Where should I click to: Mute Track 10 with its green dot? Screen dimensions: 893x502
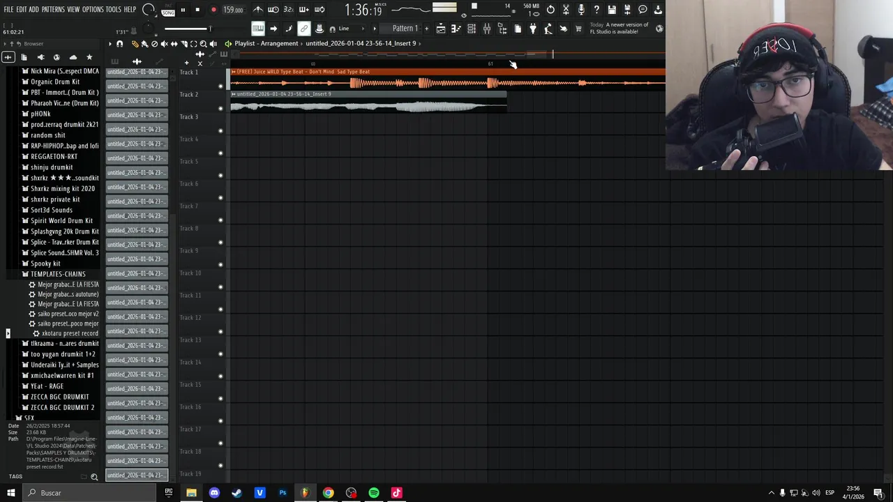[220, 287]
